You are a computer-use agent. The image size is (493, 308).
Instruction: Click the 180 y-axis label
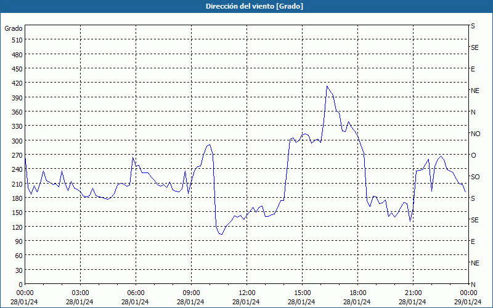point(18,198)
